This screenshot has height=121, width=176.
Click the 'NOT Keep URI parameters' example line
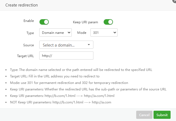click(x=61, y=102)
